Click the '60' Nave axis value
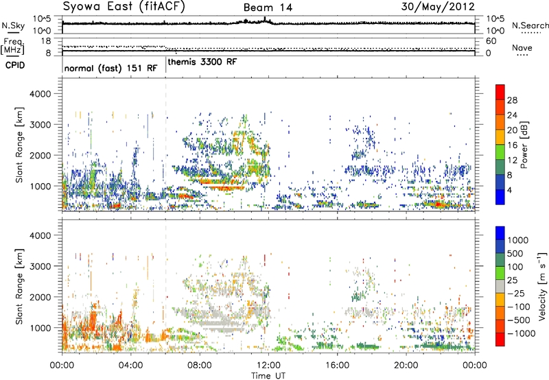Screen dimensions: 549x380 click(491, 41)
